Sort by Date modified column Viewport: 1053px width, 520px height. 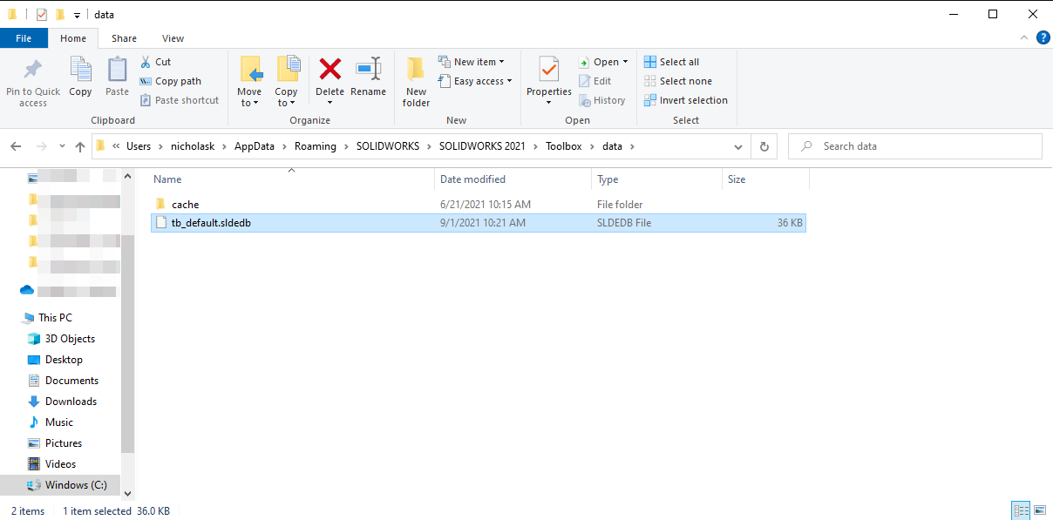click(513, 179)
